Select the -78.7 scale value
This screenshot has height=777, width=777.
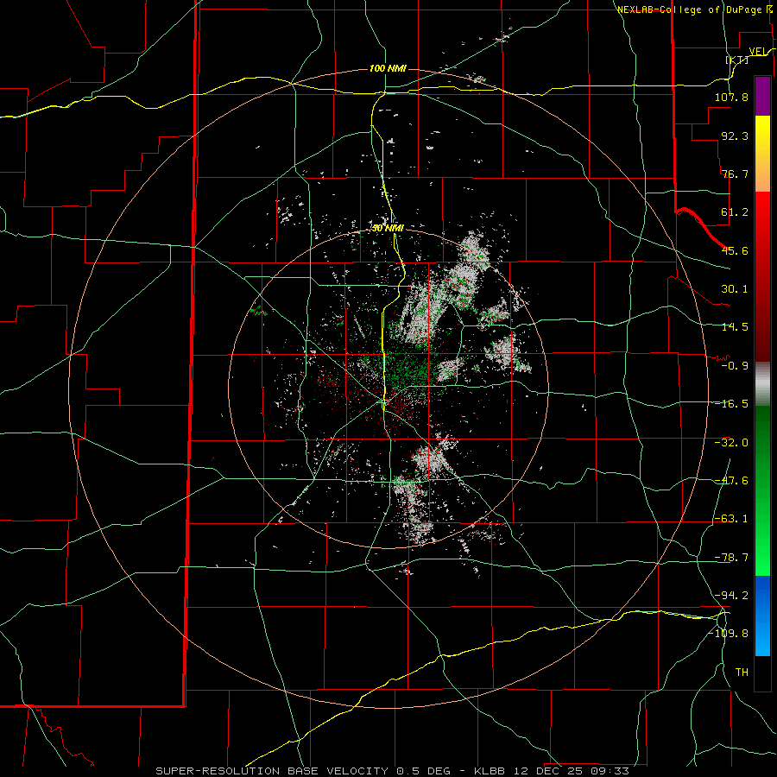pos(731,558)
